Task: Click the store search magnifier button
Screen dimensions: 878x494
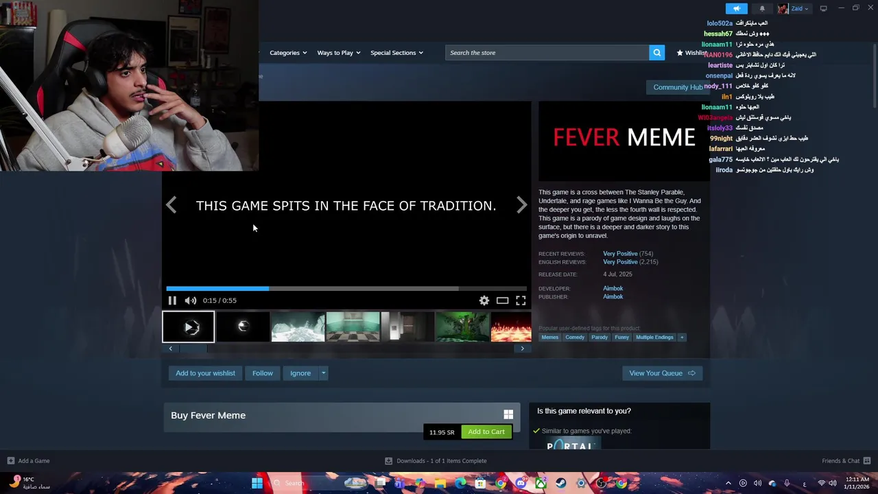Action: click(656, 53)
